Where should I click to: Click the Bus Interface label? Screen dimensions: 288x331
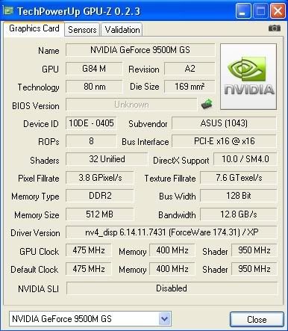click(145, 142)
